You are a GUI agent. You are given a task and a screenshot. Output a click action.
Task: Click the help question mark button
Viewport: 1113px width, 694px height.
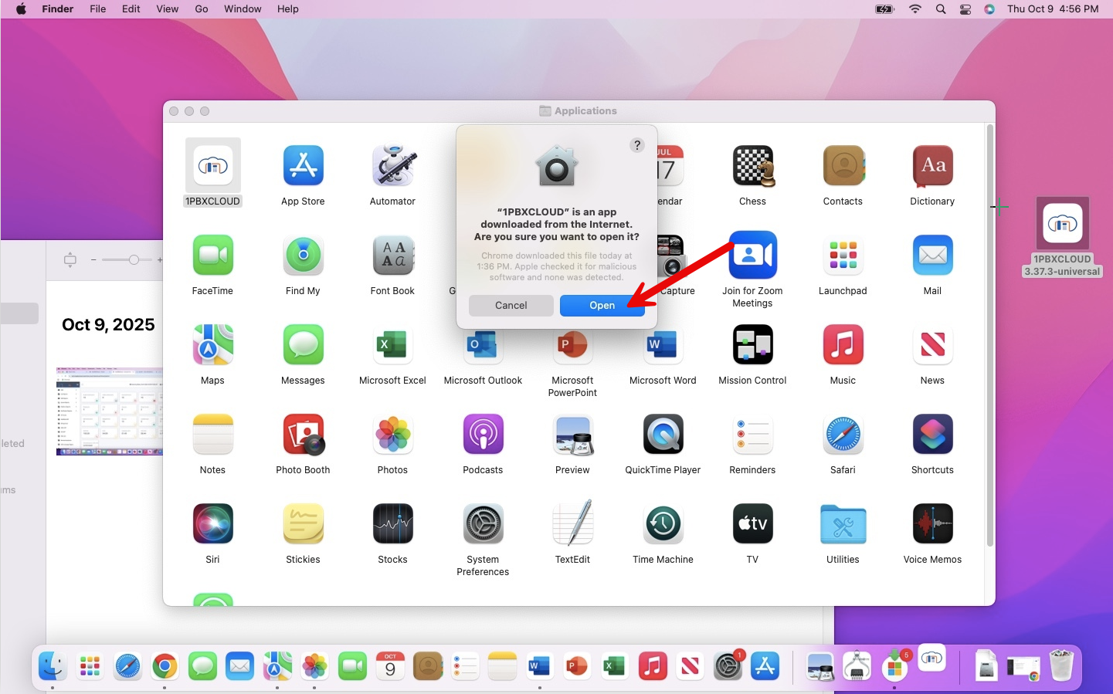(x=636, y=145)
